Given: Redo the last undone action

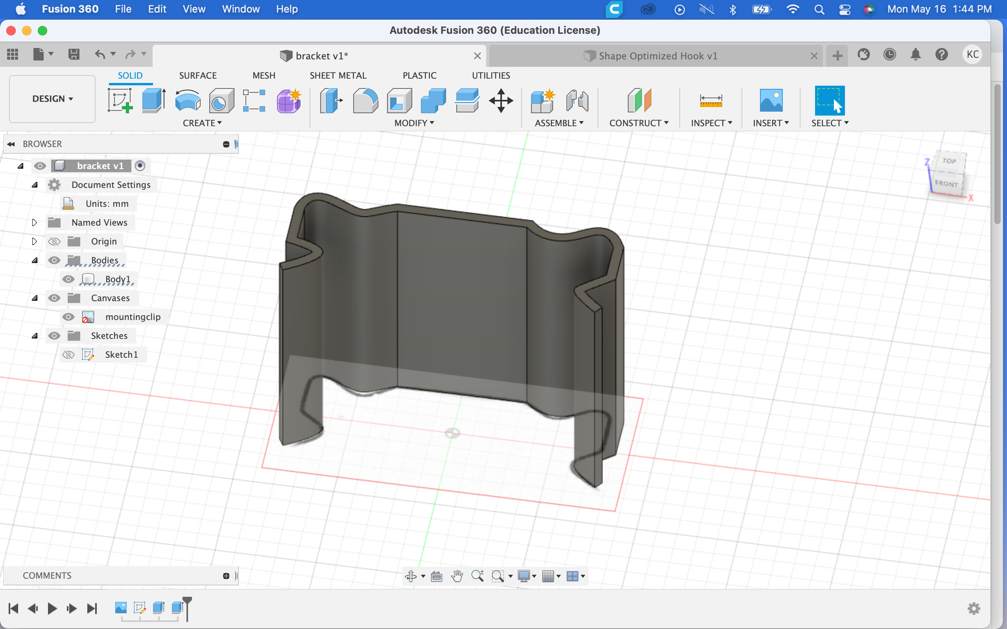Looking at the screenshot, I should (131, 54).
